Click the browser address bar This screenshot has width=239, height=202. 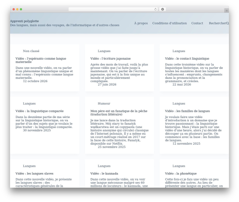(113, 10)
